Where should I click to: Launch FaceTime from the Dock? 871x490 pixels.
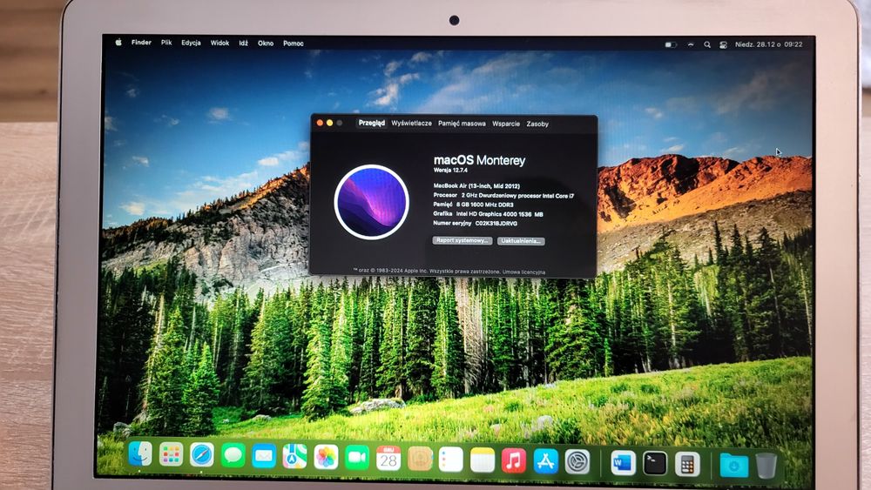click(x=356, y=459)
